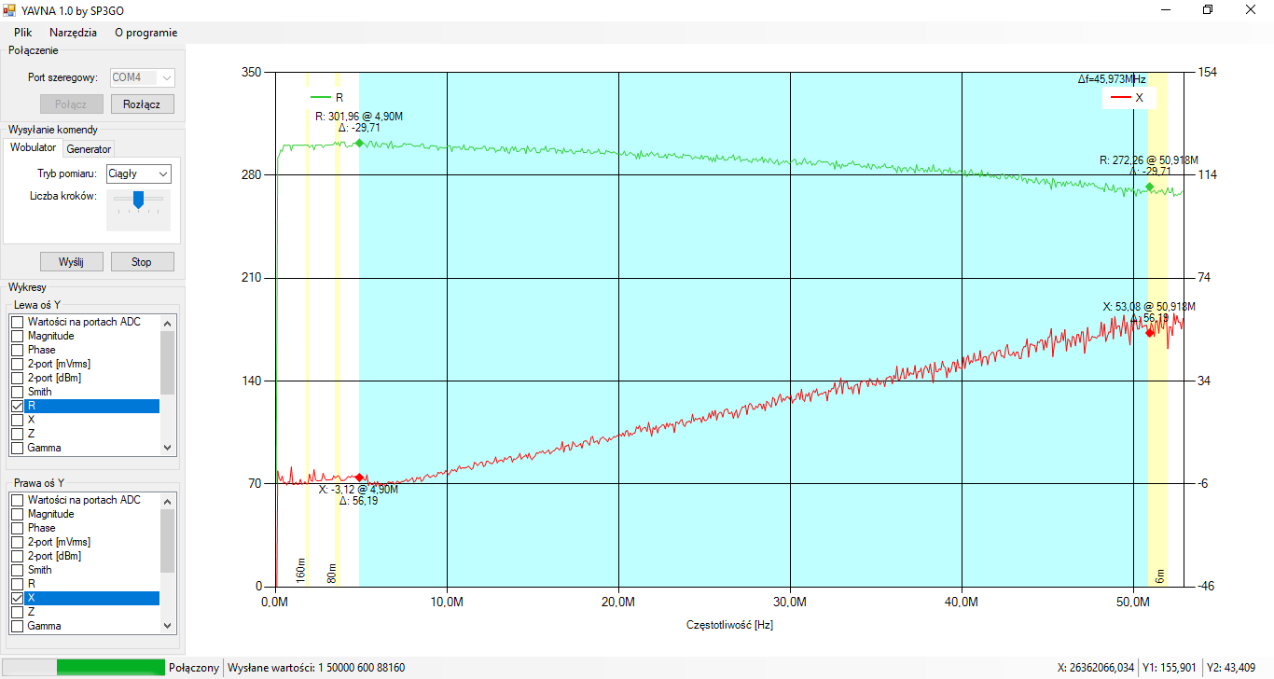Click the YAVNA app icon in title bar
The width and height of the screenshot is (1274, 679).
[10, 9]
